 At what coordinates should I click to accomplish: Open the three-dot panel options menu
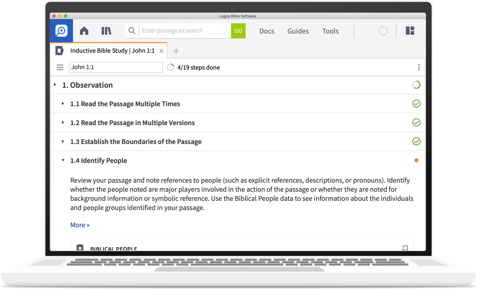coord(419,67)
